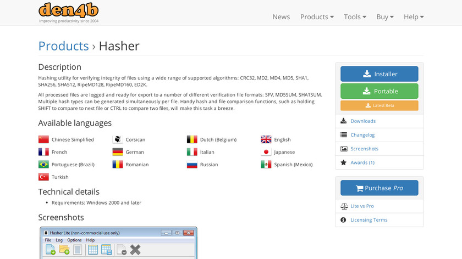Download the Installer version
The image size is (462, 259).
click(x=379, y=74)
